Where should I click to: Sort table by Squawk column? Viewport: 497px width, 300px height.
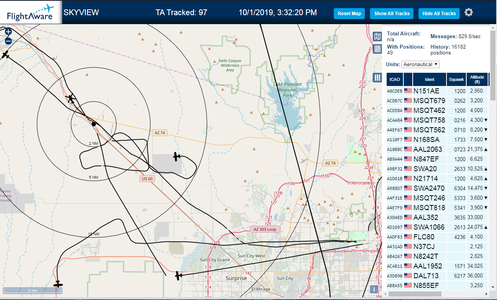pos(456,79)
